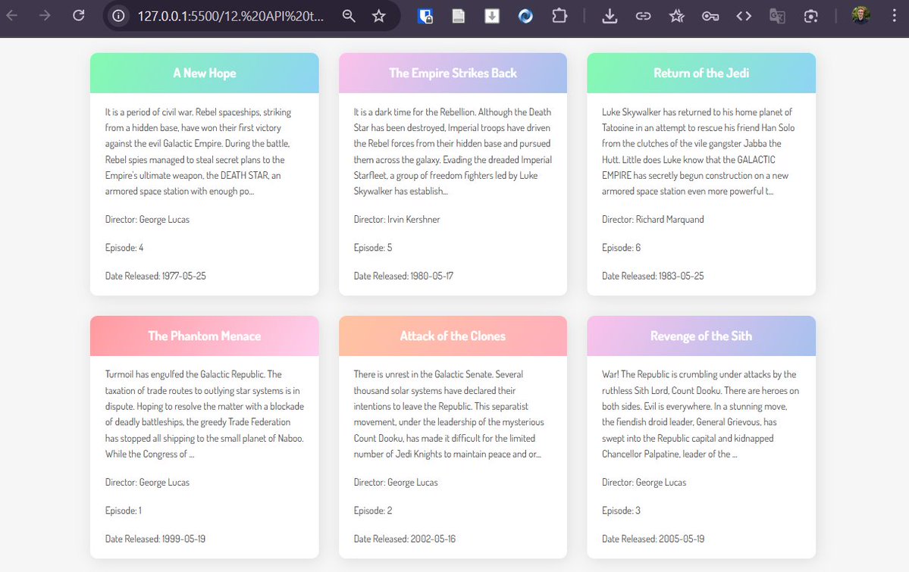Viewport: 909px width, 572px height.
Task: Open browser downloads tray icon
Action: [610, 16]
